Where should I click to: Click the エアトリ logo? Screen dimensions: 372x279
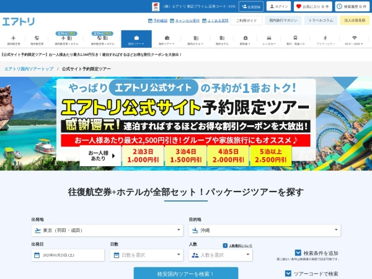coord(19,22)
